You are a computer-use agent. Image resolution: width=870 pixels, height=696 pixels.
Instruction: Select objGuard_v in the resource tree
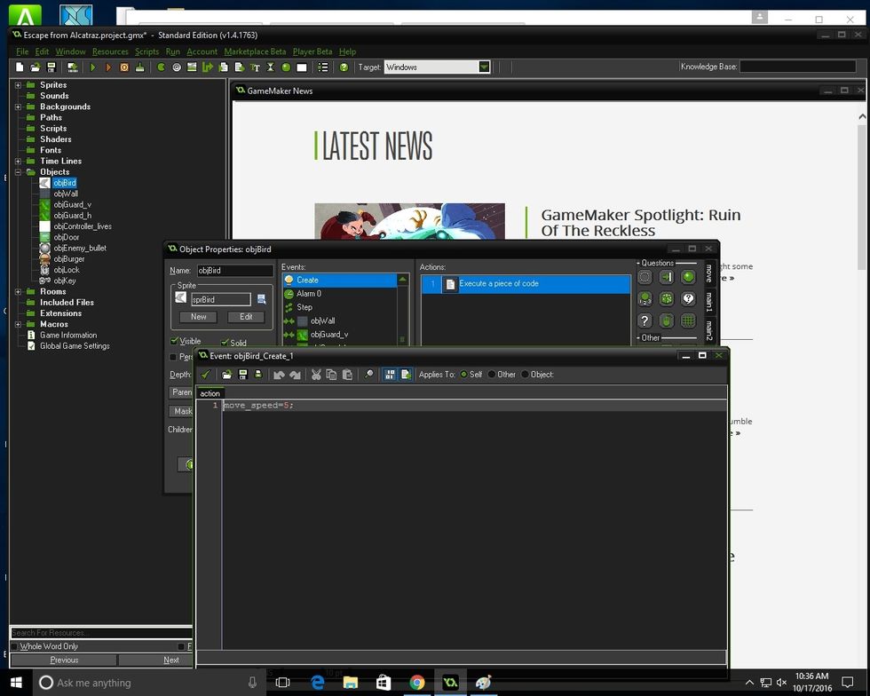click(73, 205)
